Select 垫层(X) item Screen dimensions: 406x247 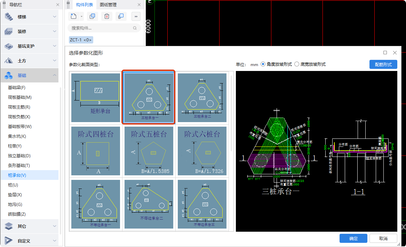point(30,195)
